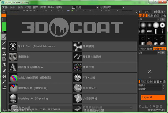Image resolution: width=168 pixels, height=113 pixels.
Task: Close the start splash dialog
Action: coord(137,13)
